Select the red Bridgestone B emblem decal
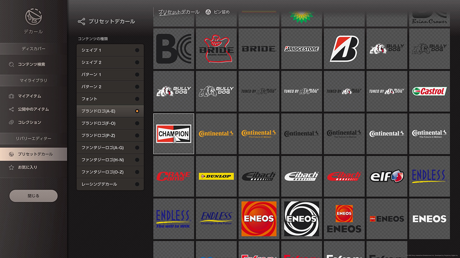 point(344,49)
